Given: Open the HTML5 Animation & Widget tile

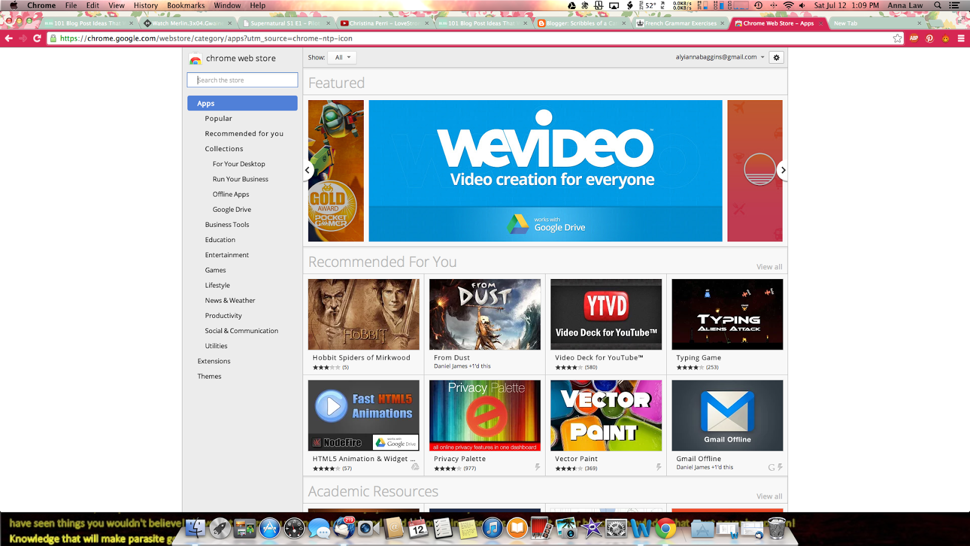Looking at the screenshot, I should [364, 426].
